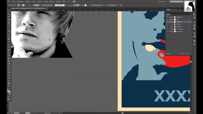Click the fill swatch in the toolbox
Viewport: 203px width, 114px height.
coord(8,91)
